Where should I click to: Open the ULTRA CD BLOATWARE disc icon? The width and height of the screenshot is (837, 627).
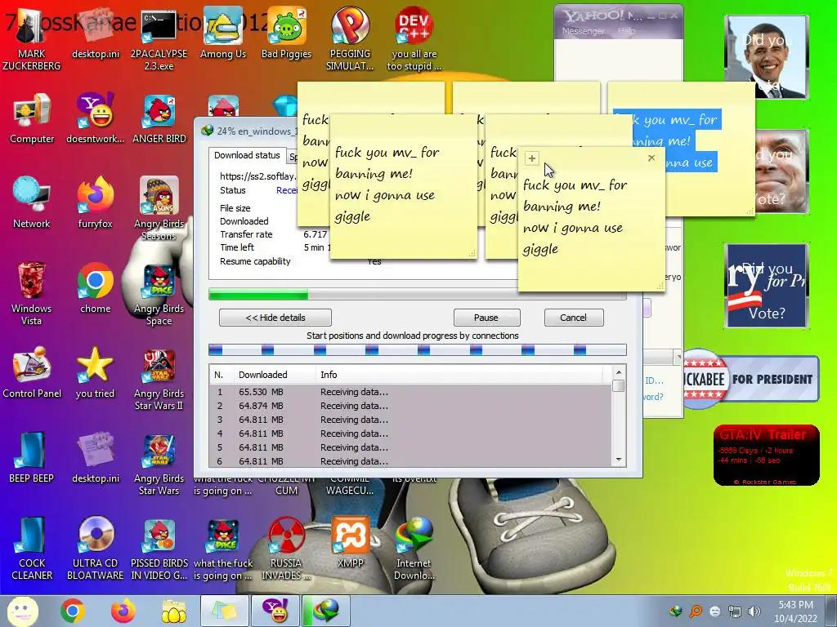(x=95, y=548)
